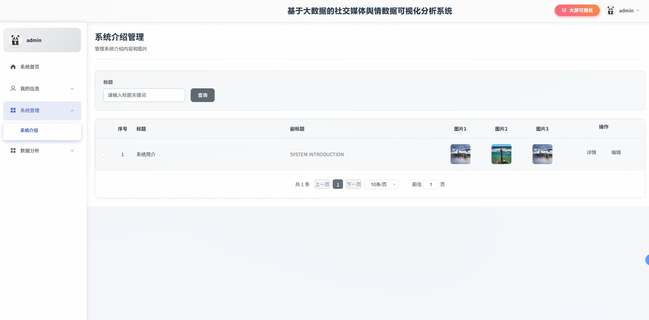This screenshot has width=649, height=320.
Task: Select page 1 in pagination
Action: tap(338, 185)
